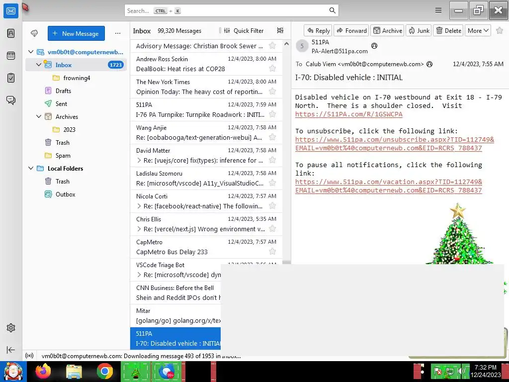
Task: Star the Advisory Message Christian Brook email
Action: [x=272, y=45]
